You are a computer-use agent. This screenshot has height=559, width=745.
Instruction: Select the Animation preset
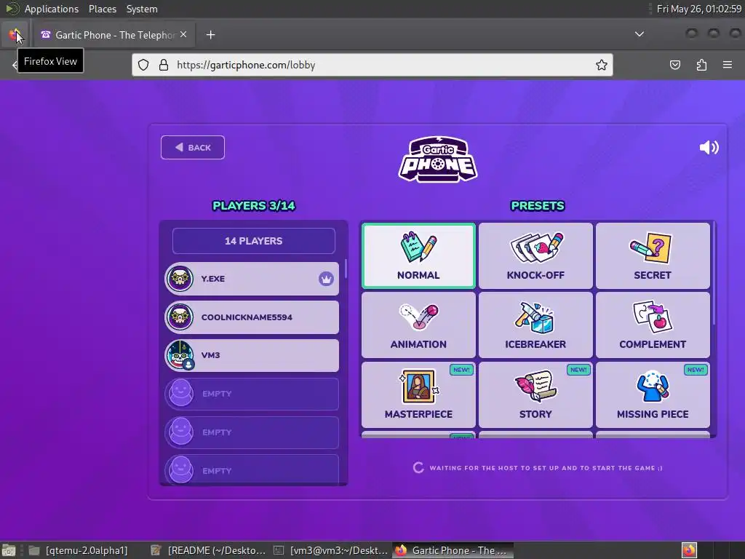[418, 325]
